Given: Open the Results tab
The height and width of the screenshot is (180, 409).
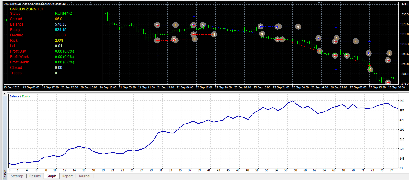Looking at the screenshot, I should pyautogui.click(x=35, y=176).
